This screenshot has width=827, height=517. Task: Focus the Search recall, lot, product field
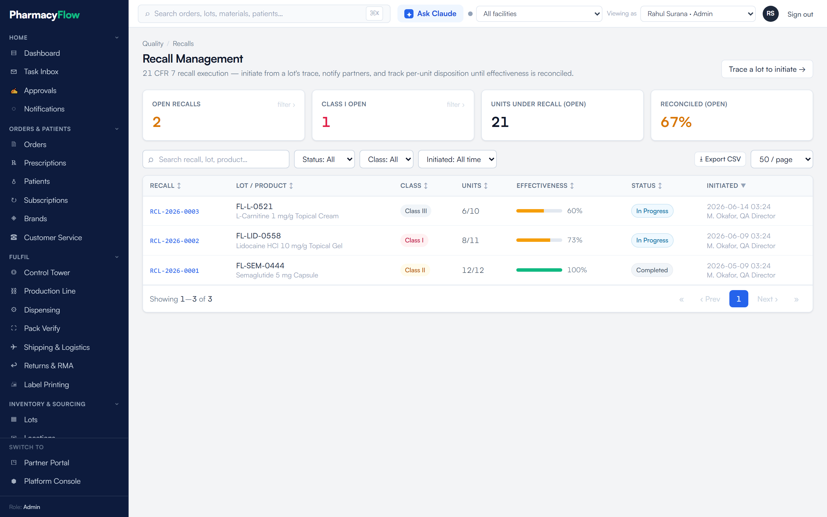pos(216,159)
